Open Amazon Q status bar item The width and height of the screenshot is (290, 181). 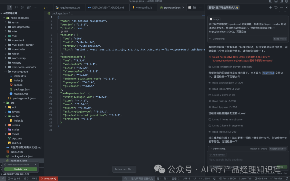(x=48, y=178)
